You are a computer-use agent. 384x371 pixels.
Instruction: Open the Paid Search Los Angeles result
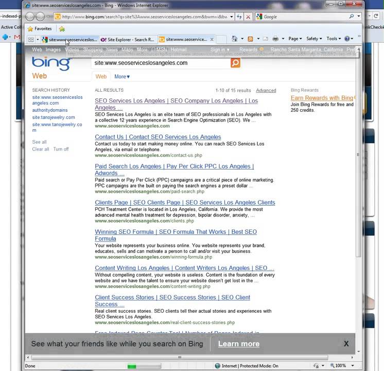[174, 170]
